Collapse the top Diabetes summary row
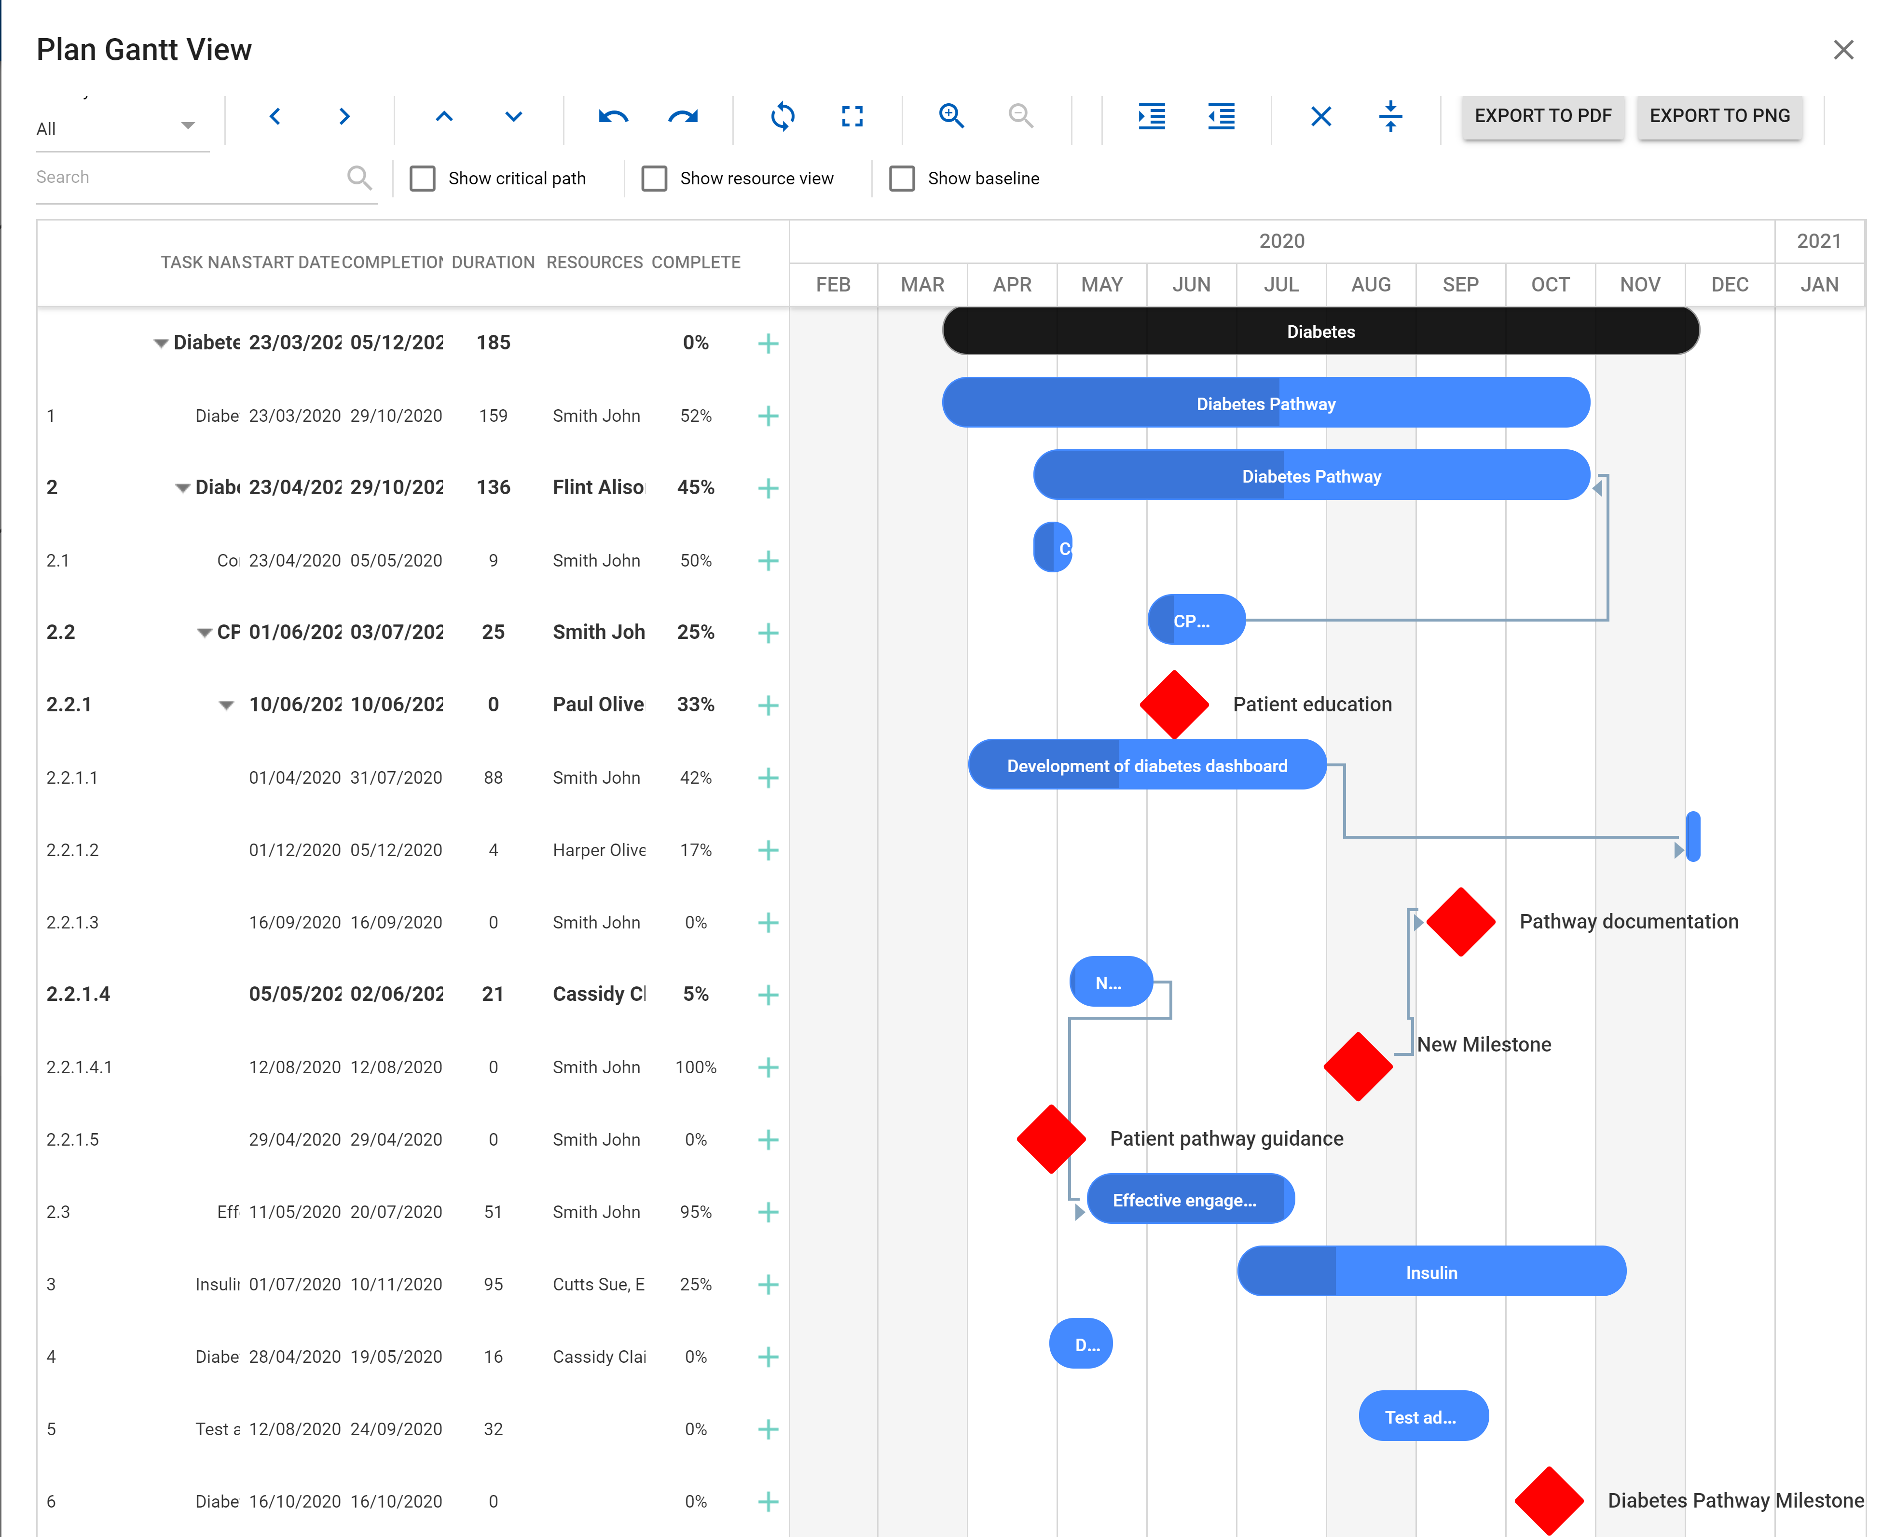1882x1537 pixels. pyautogui.click(x=160, y=344)
